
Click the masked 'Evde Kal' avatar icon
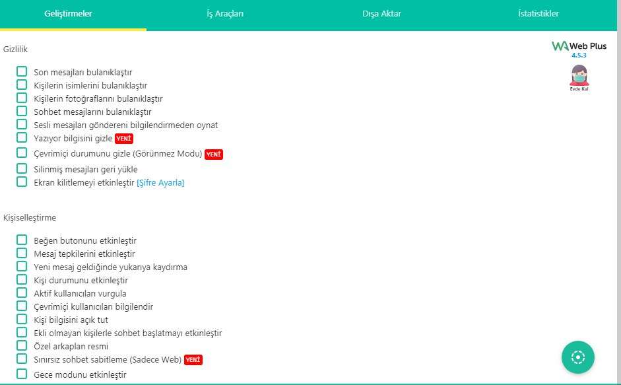(579, 76)
